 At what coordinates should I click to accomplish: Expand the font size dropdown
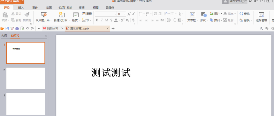[x=125, y=14]
